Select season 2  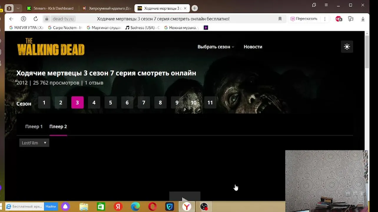tap(61, 102)
